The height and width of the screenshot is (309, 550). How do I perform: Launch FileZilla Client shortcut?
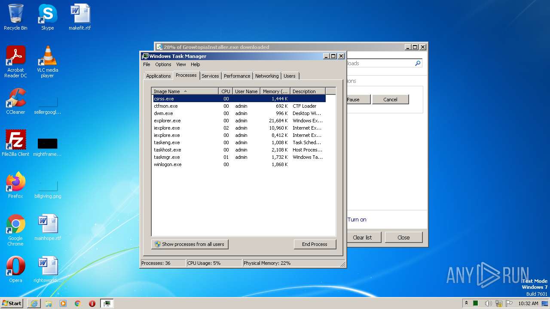pos(15,143)
